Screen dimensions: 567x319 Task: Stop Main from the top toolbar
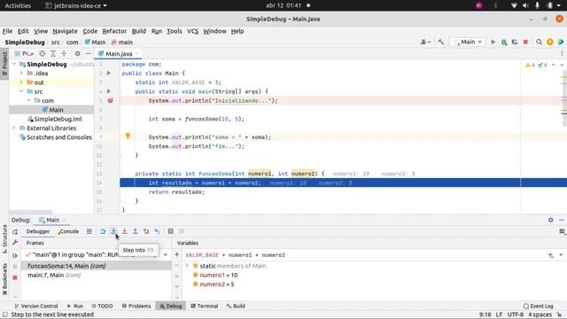click(525, 43)
